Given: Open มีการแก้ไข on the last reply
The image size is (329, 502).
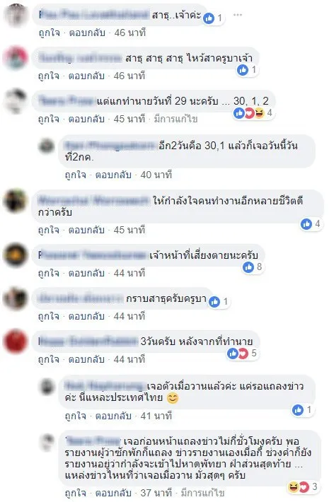Looking at the screenshot, I should tap(202, 492).
